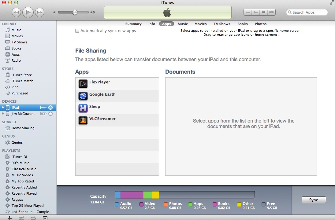Screen dimensions: 335x220
Task: Toggle shuffle at the bottom bar
Action: [x=21, y=218]
